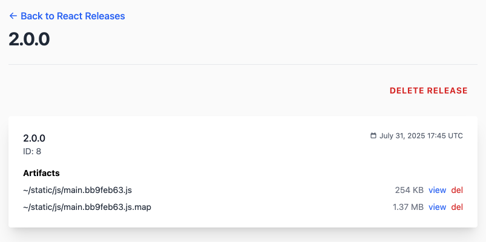Click the UTC label in the release timestamp
The height and width of the screenshot is (242, 486).
pos(455,136)
